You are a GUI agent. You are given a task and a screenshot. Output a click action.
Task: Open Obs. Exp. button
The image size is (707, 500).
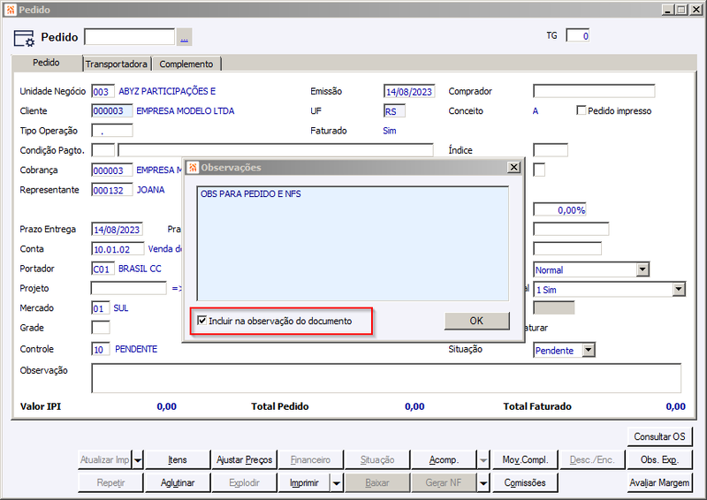point(659,460)
